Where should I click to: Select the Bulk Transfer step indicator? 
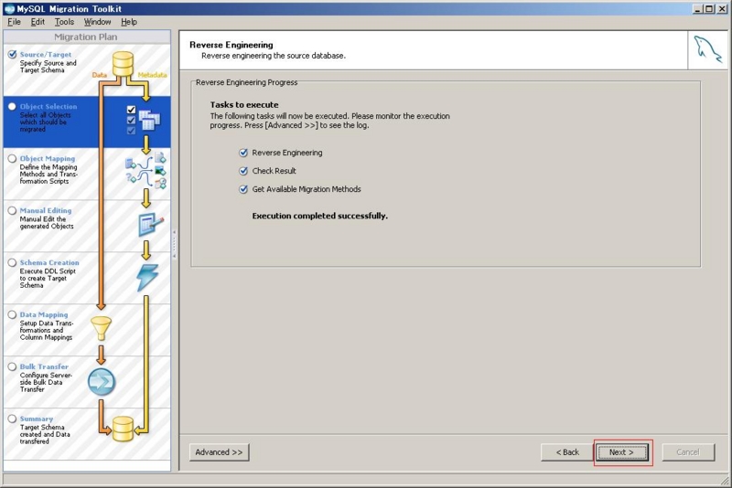tap(12, 366)
